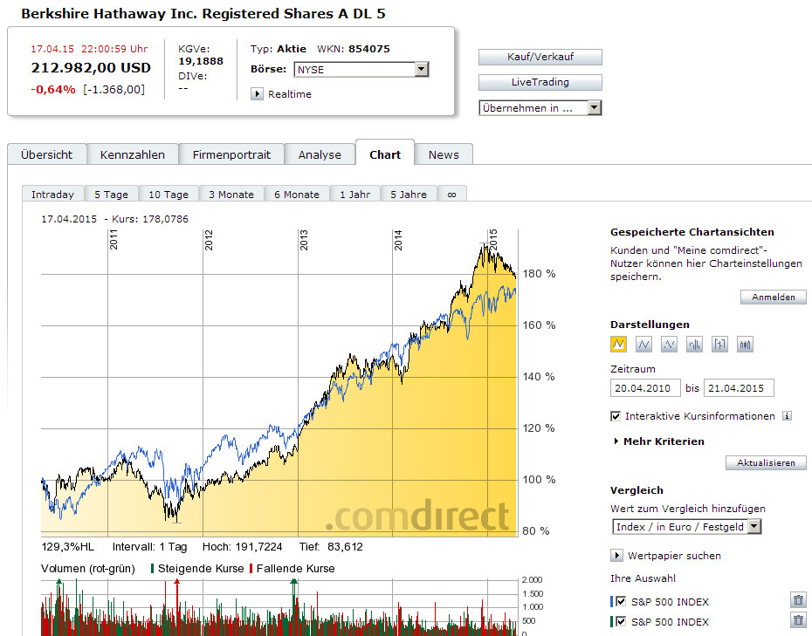Click the Wertpapier suchen arrow icon
Viewport: 812px width, 636px height.
coord(616,556)
